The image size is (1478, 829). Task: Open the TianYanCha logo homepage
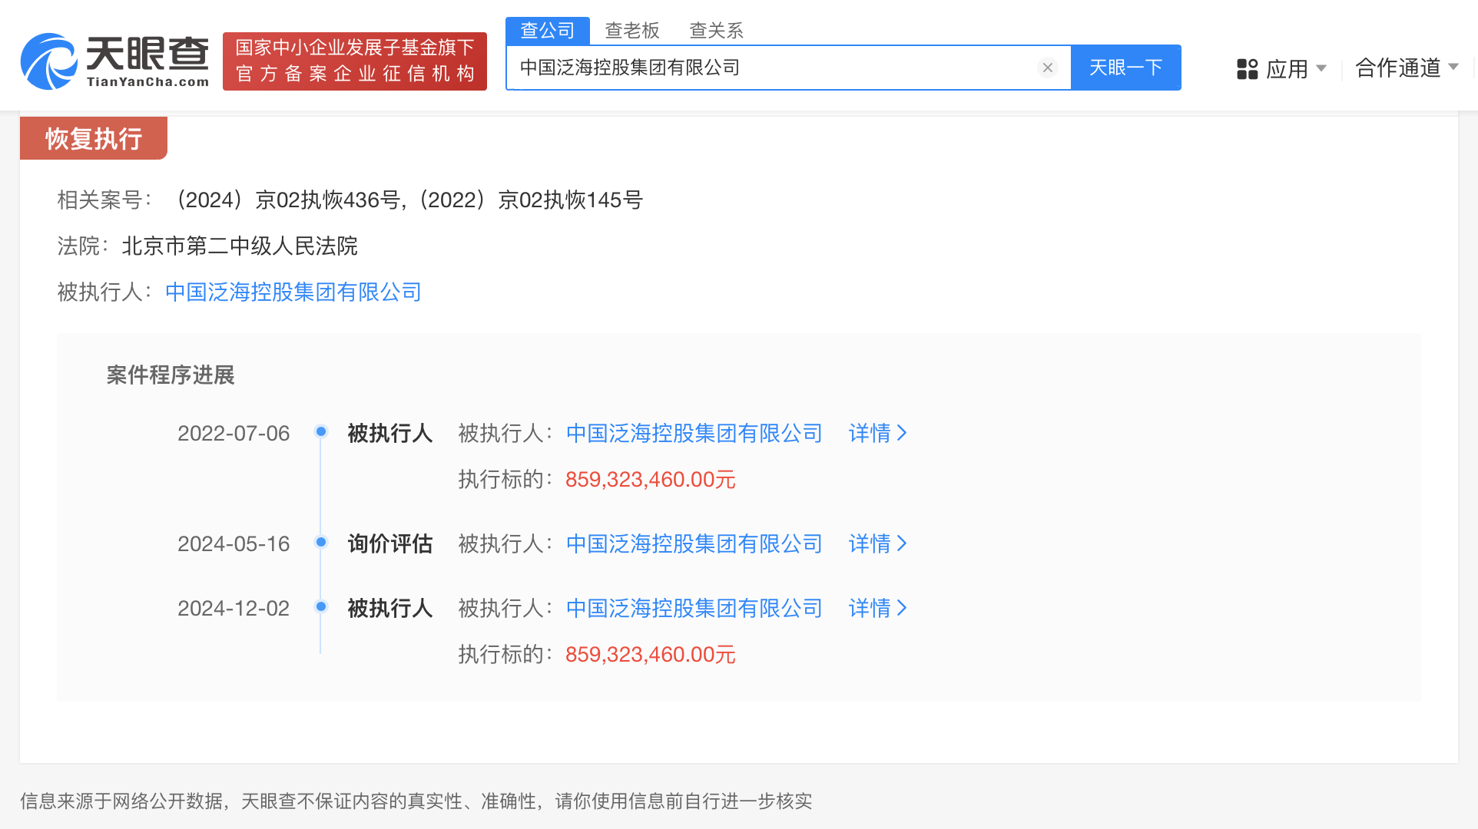click(115, 61)
